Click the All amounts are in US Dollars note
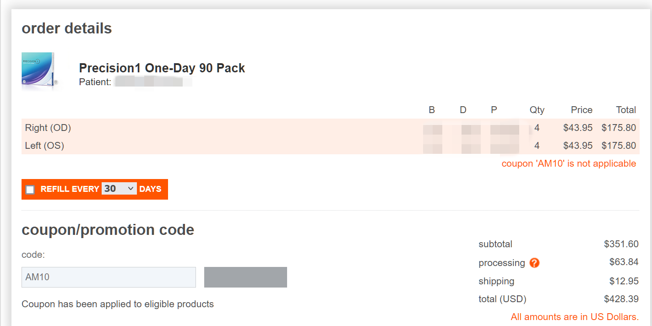Viewport: 652px width, 326px height. 575,317
